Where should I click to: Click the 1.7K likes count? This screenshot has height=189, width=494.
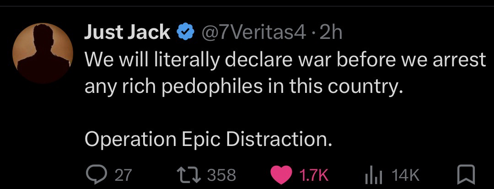(x=314, y=174)
